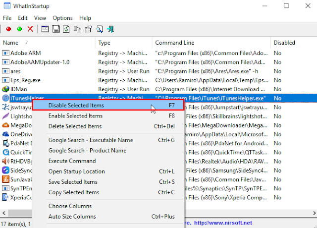The height and width of the screenshot is (228, 317).
Task: Click the red Disable Selected Items toolbar icon
Action: pyautogui.click(x=8, y=29)
